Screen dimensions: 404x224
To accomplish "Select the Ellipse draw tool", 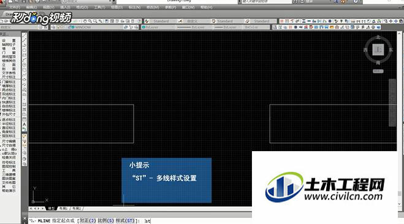I will click(25, 80).
